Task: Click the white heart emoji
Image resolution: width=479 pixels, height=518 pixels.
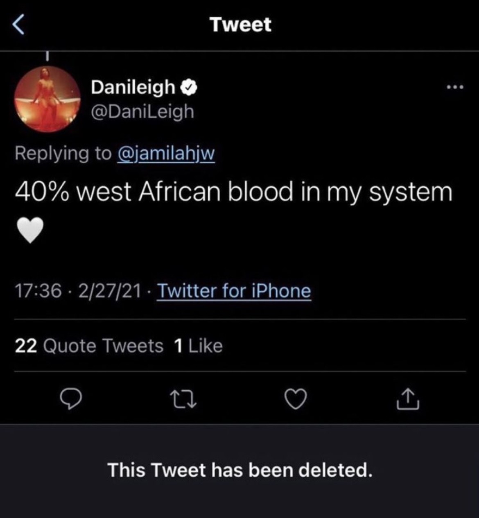Action: (x=30, y=230)
